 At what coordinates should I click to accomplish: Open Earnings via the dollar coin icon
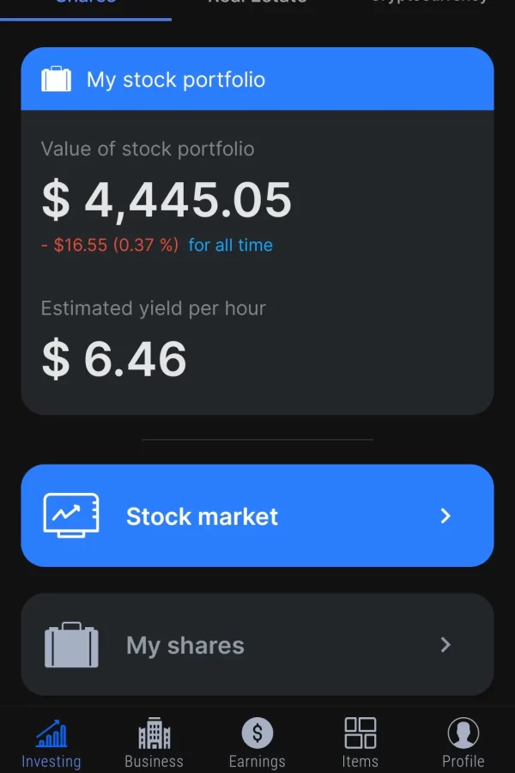coord(257,733)
